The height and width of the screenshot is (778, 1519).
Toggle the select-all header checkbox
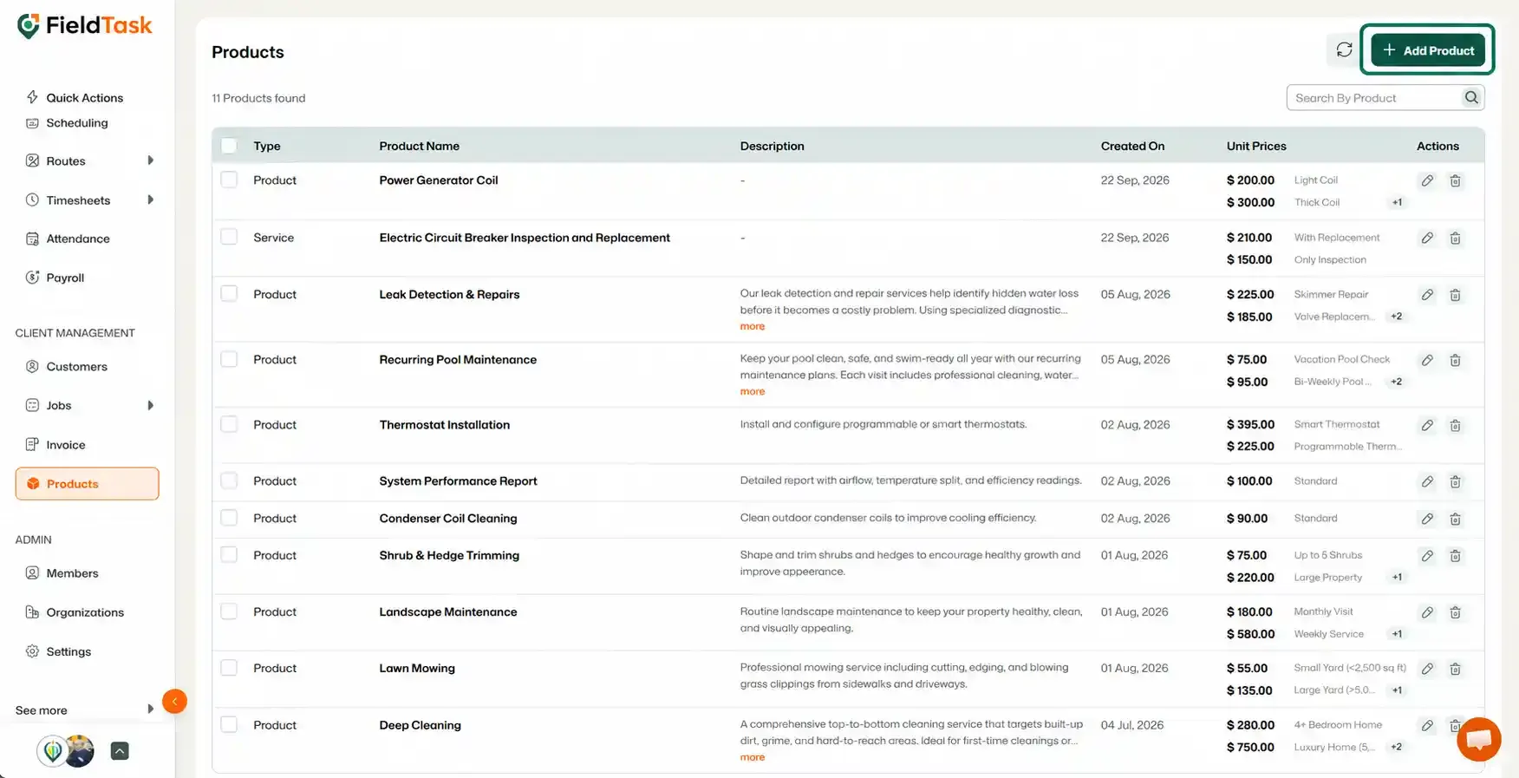tap(229, 146)
